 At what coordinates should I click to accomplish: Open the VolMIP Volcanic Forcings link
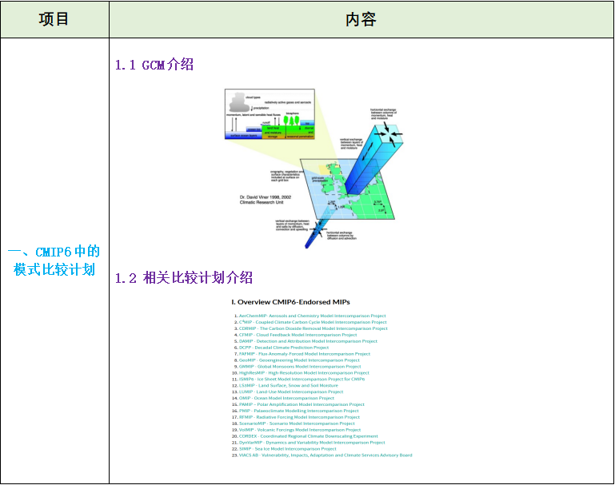(300, 430)
